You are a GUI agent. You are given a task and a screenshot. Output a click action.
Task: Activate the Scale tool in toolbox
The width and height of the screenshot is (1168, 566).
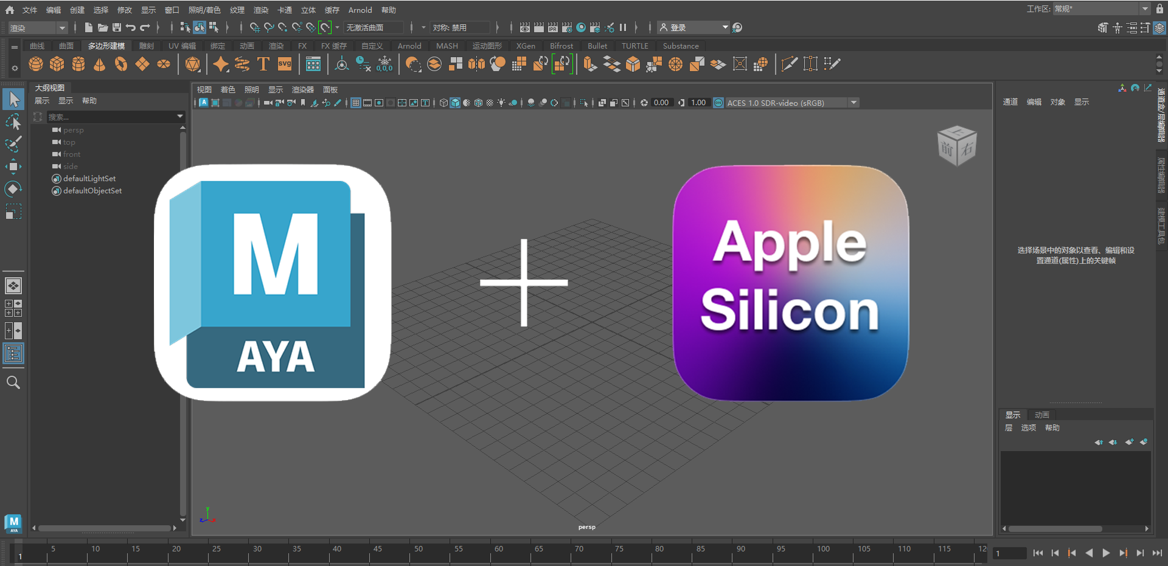tap(13, 212)
